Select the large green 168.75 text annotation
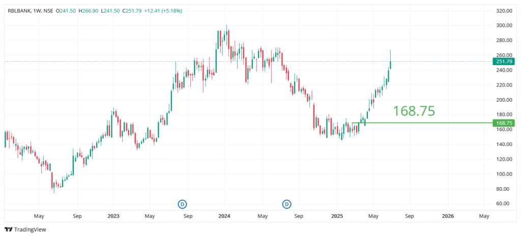 [414, 111]
